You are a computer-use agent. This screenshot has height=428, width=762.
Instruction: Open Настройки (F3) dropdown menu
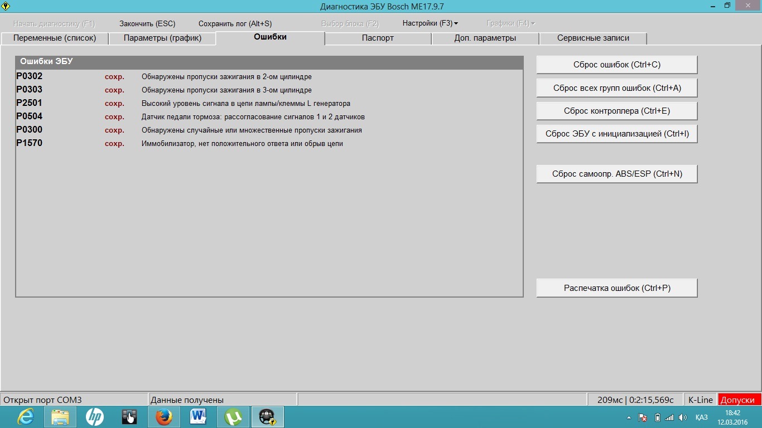point(430,23)
